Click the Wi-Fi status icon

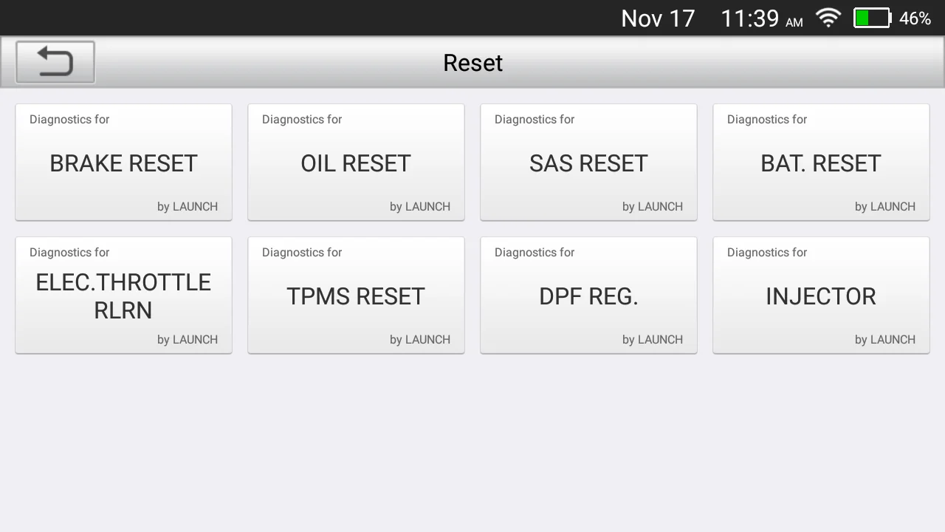[828, 18]
